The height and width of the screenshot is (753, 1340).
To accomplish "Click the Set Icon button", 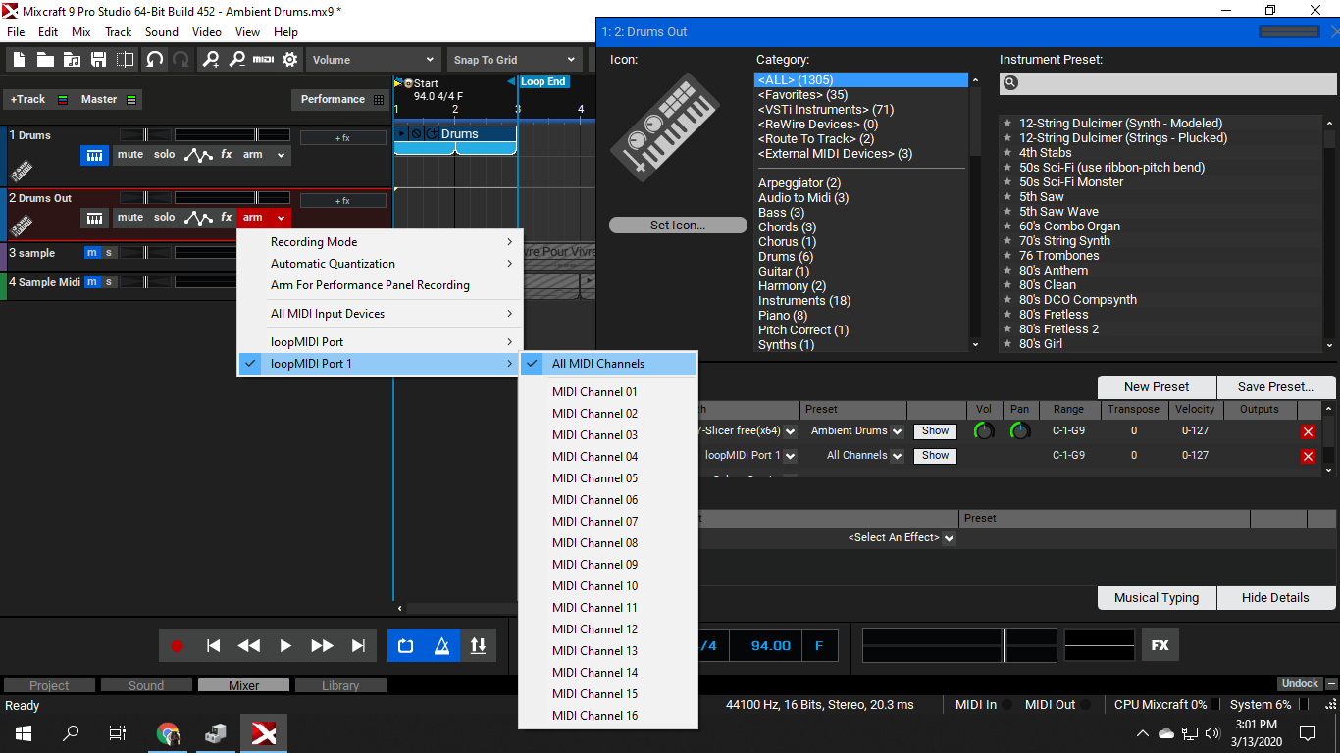I will point(678,226).
